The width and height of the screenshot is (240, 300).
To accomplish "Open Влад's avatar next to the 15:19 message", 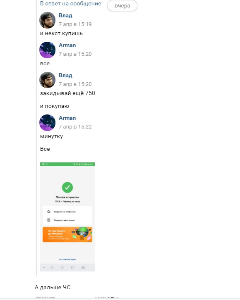I will pyautogui.click(x=47, y=20).
